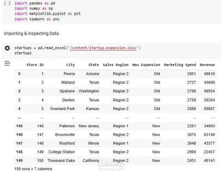The image size is (222, 175).
Task: Click marketing spend value 2994
Action: click(192, 152)
